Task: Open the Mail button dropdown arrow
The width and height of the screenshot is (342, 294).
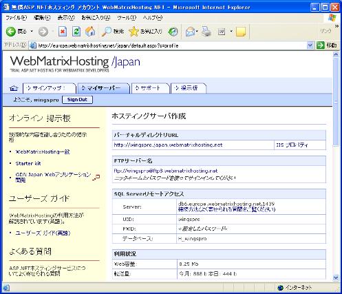Action: coord(197,32)
